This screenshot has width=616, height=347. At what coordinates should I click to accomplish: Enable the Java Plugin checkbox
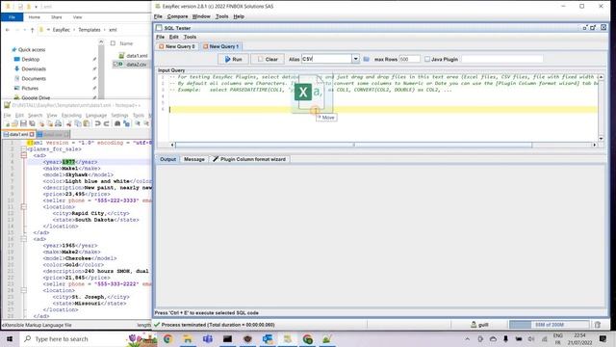coord(427,59)
